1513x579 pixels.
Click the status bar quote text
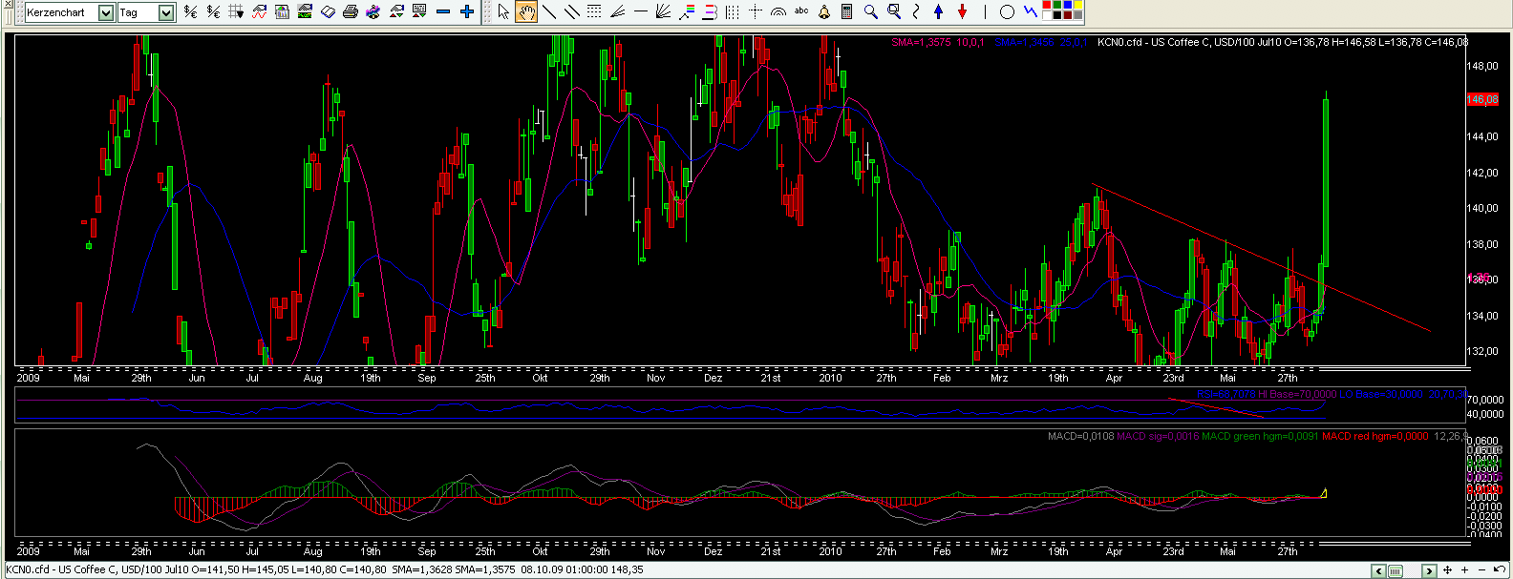pyautogui.click(x=325, y=569)
